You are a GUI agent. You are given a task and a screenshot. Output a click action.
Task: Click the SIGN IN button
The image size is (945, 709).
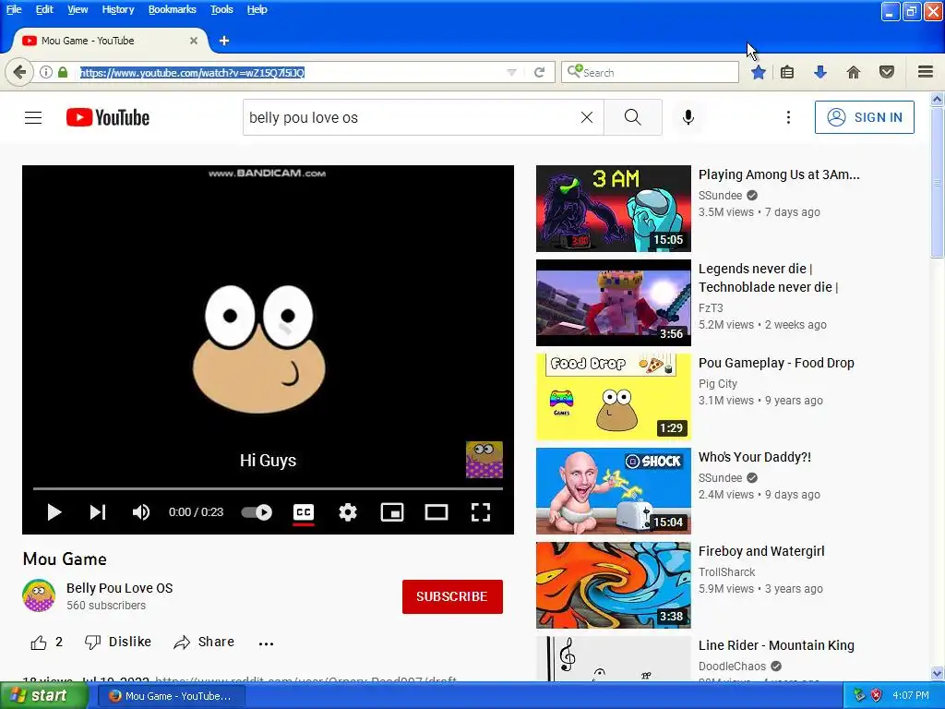864,117
